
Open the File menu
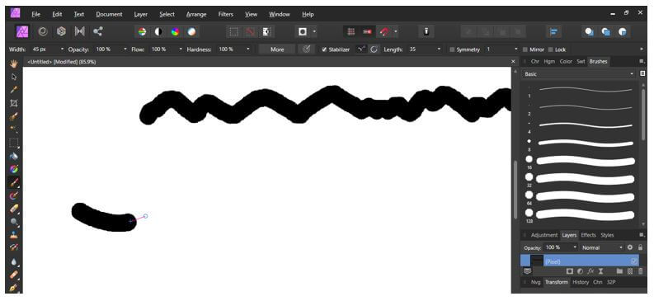pyautogui.click(x=35, y=14)
